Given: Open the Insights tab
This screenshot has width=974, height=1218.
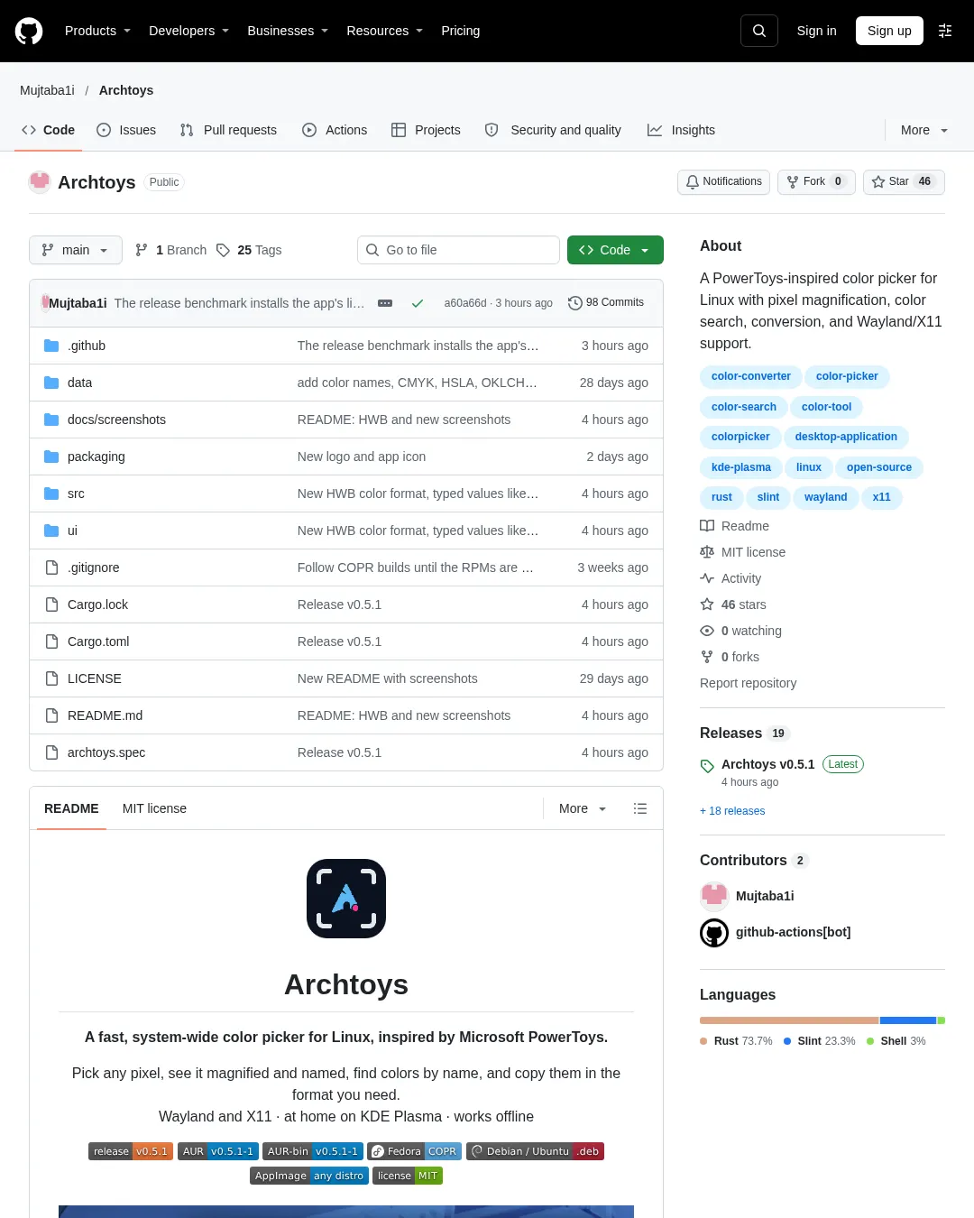Looking at the screenshot, I should (x=681, y=130).
